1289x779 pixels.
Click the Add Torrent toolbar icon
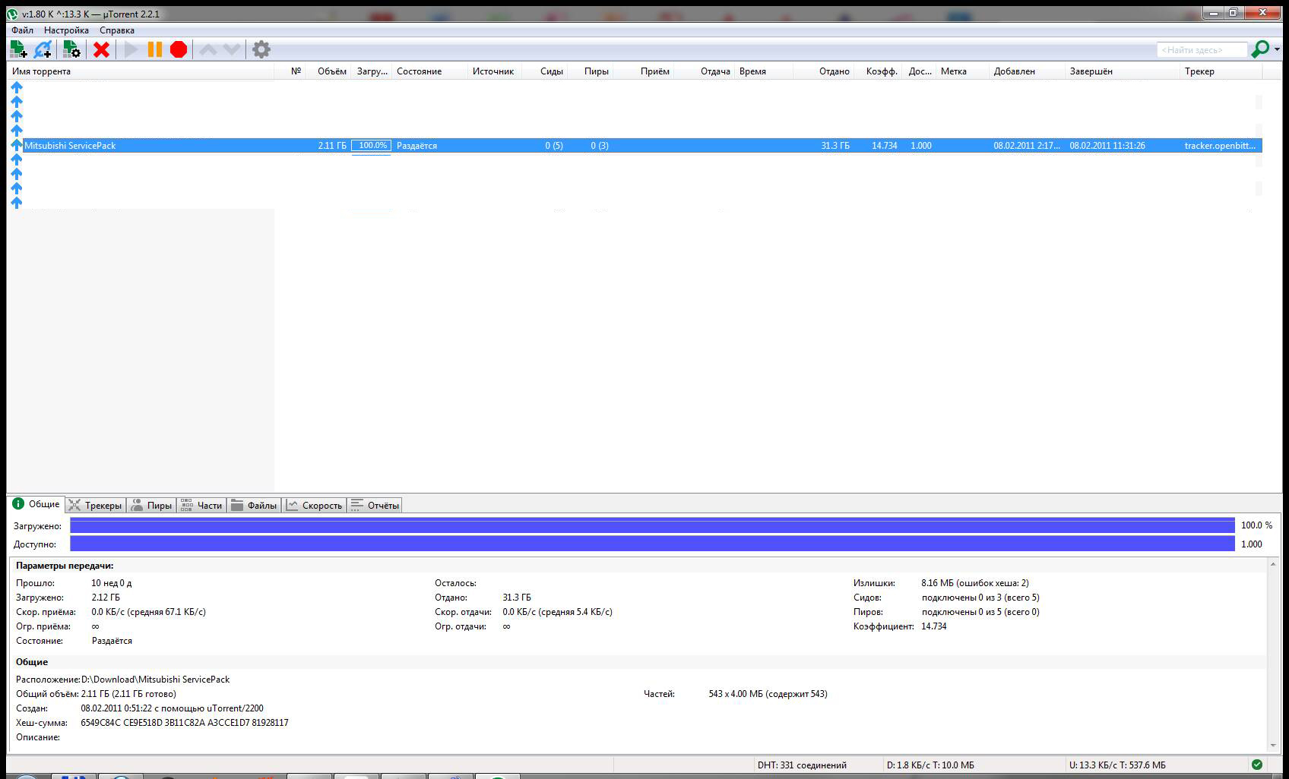18,50
